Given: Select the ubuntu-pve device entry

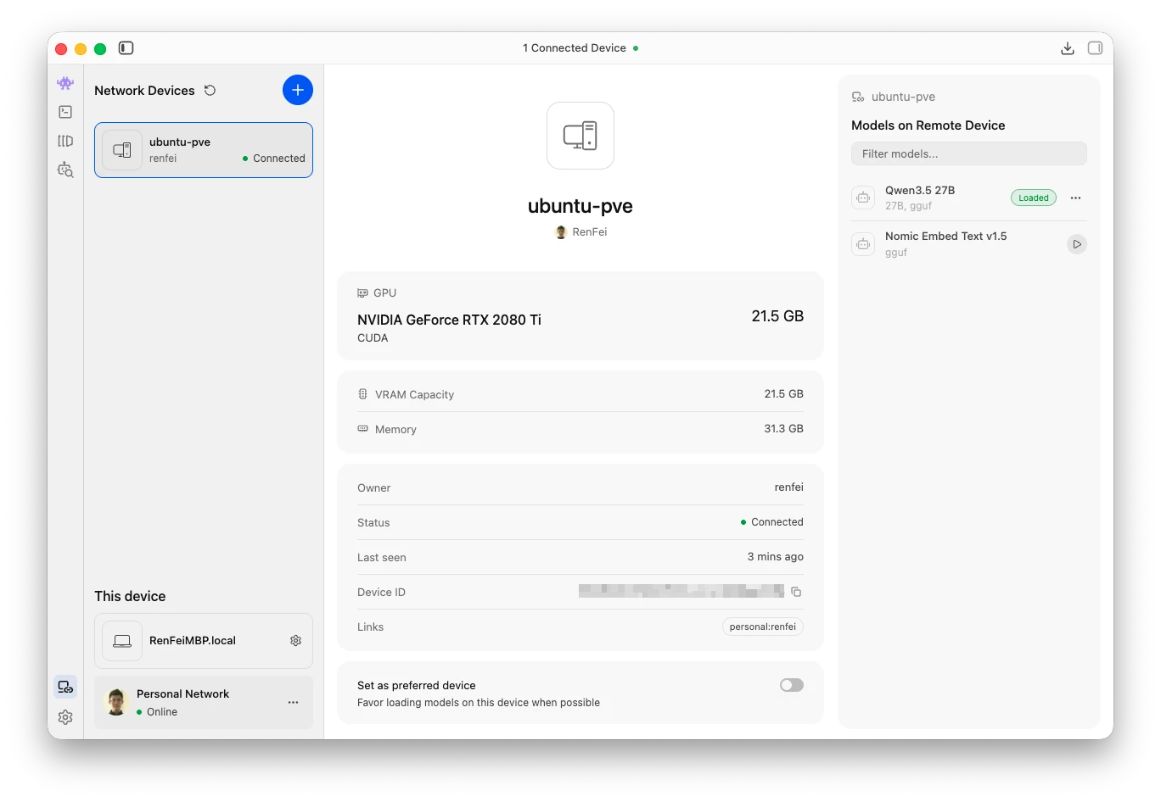Looking at the screenshot, I should click(204, 150).
